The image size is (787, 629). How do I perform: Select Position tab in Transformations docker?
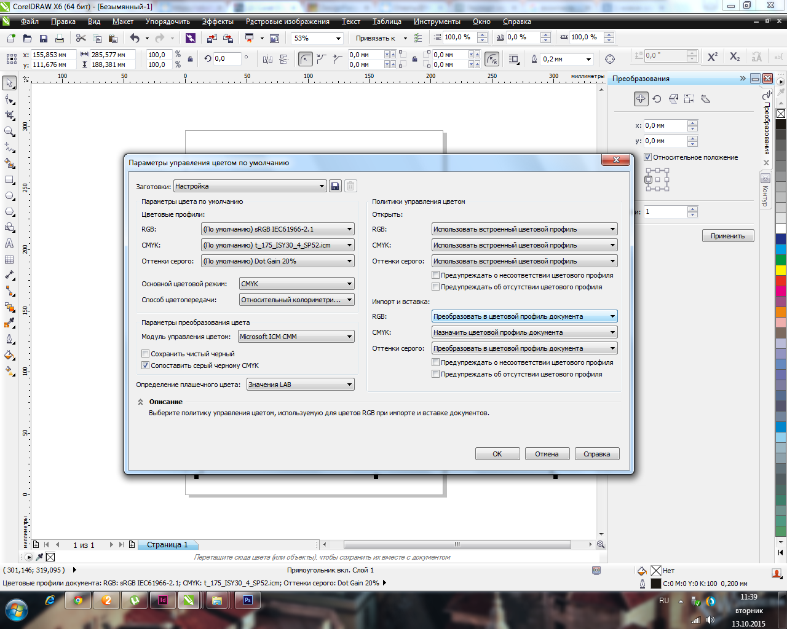point(641,99)
